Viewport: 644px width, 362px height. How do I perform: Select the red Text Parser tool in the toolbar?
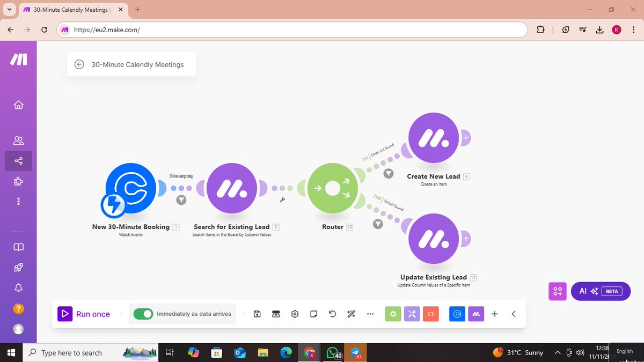click(x=431, y=314)
